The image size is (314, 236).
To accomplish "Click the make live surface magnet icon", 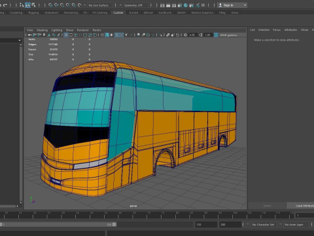I will point(80,5).
